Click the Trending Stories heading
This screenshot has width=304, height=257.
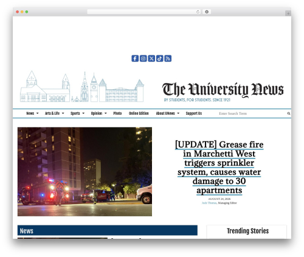[247, 231]
